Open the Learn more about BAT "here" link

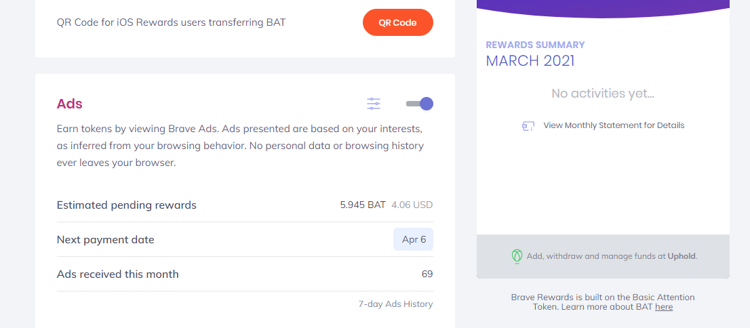pos(664,307)
